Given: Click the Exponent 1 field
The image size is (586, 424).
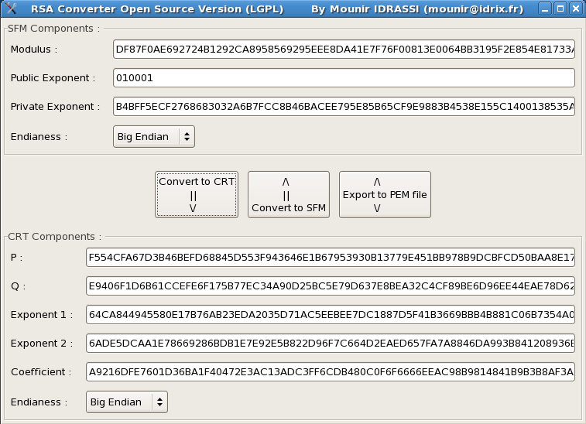Looking at the screenshot, I should [330, 315].
